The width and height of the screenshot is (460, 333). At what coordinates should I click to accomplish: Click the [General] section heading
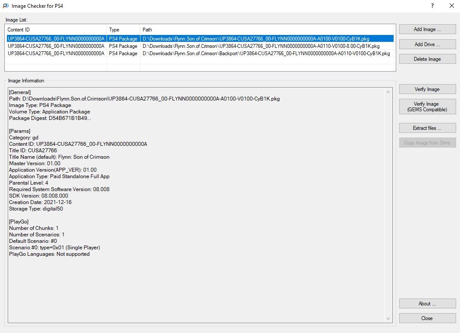point(20,92)
